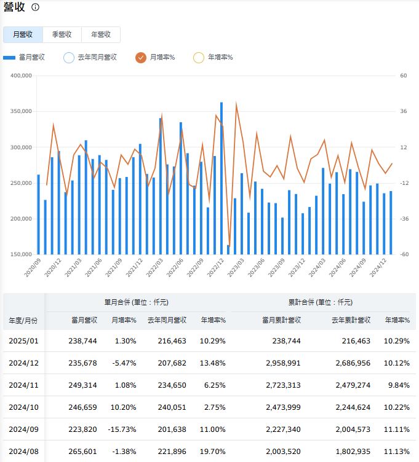Screen dimensions: 419x462
Task: Click the 2024/12 row date cell
Action: [x=23, y=363]
